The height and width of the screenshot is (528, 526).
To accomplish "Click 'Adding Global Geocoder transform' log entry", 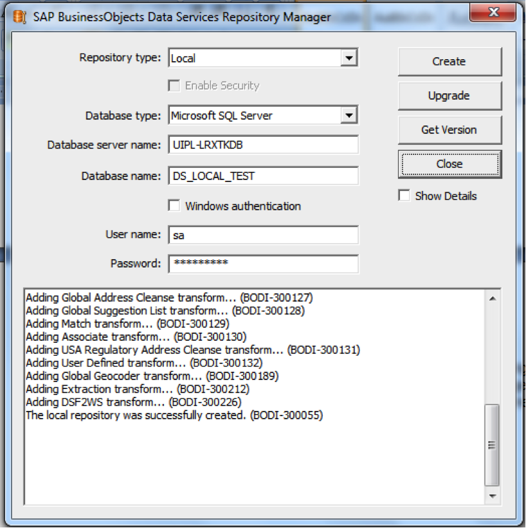I will pyautogui.click(x=152, y=376).
